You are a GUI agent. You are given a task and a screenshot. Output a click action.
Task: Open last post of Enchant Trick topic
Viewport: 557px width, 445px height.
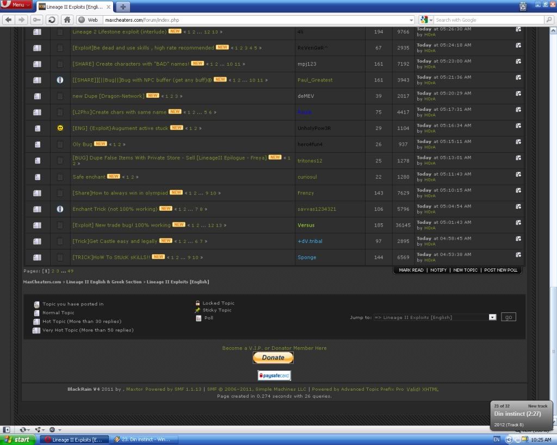tap(518, 206)
